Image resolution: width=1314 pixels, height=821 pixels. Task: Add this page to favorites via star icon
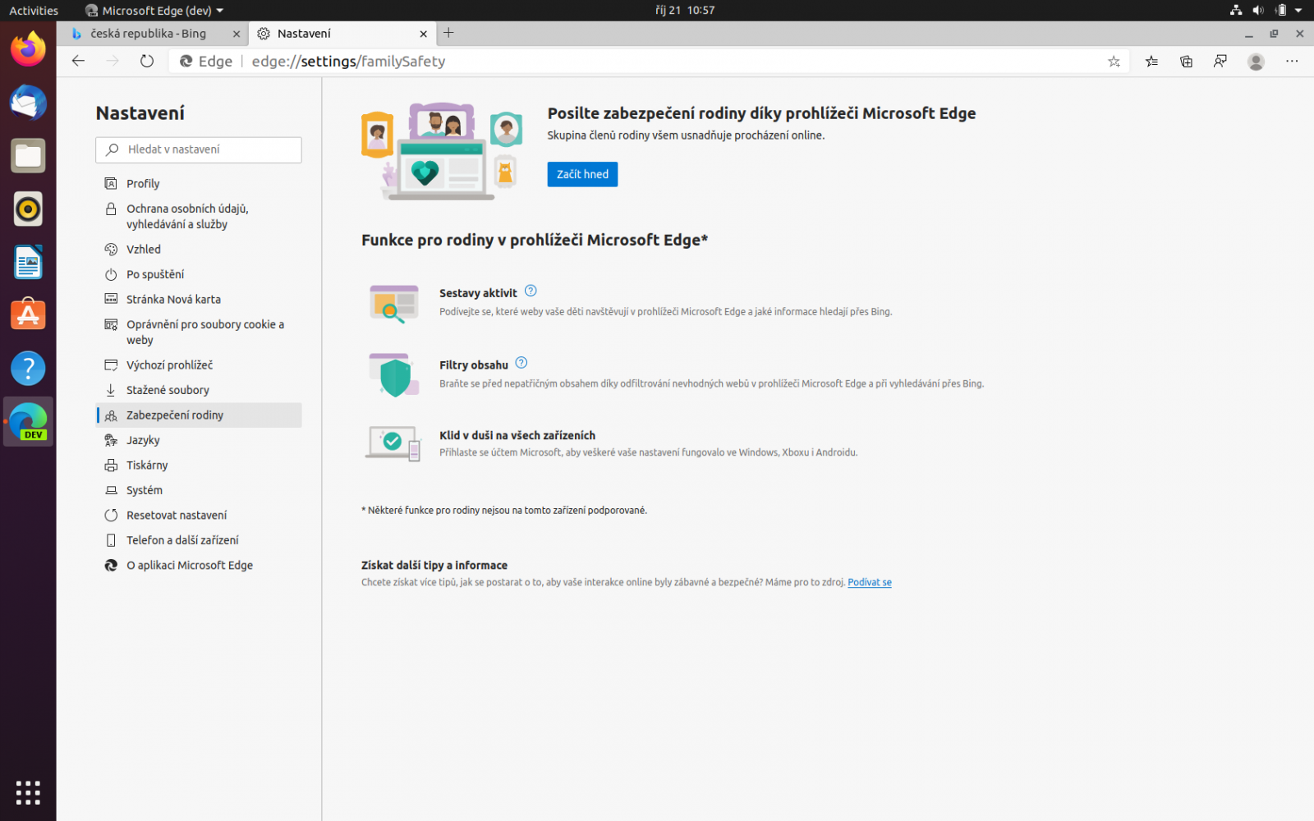tap(1114, 61)
